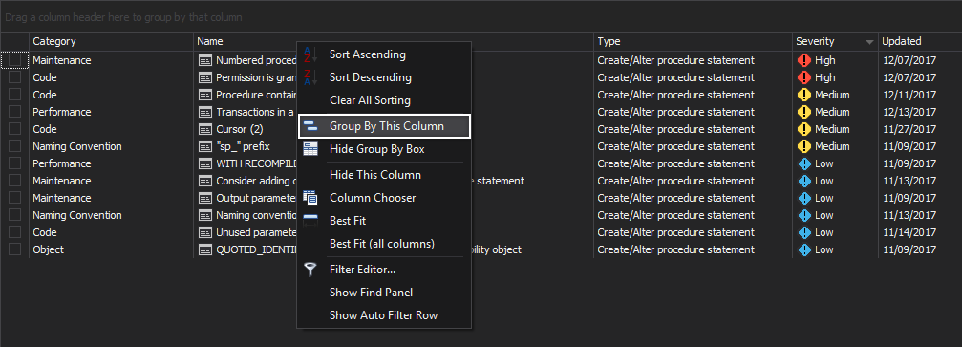
Task: Click Medium severity icon in Cursor (2) row
Action: coord(803,129)
